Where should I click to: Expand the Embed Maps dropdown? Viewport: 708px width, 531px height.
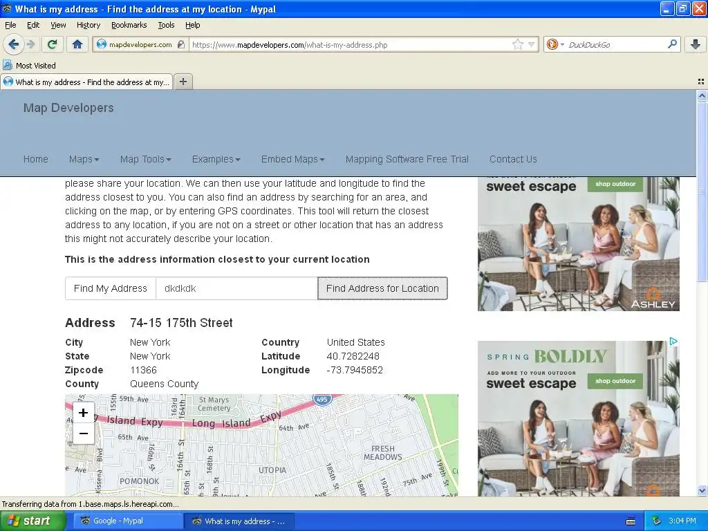coord(292,159)
